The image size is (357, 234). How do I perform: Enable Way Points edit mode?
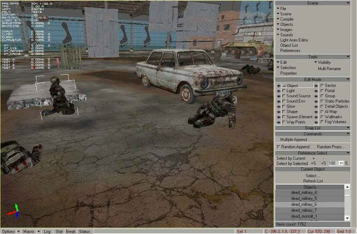(294, 122)
